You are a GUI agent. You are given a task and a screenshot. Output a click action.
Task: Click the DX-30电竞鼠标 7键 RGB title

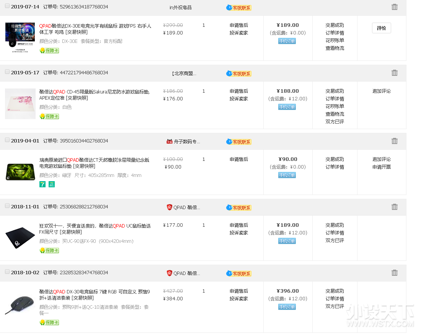(95, 295)
